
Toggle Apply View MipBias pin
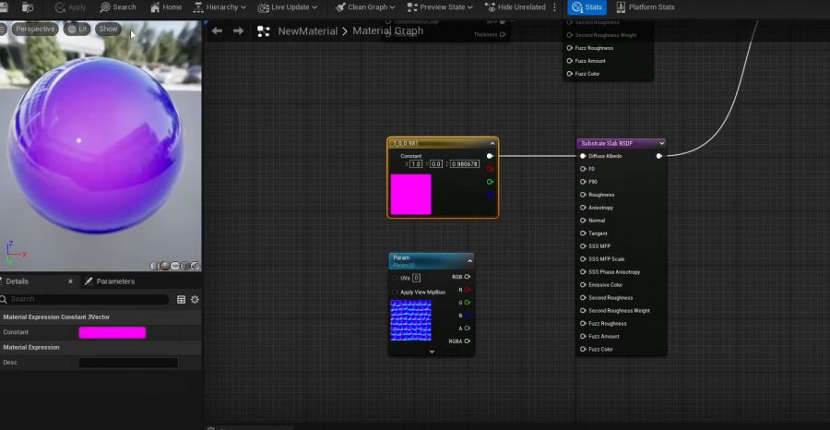coord(396,293)
